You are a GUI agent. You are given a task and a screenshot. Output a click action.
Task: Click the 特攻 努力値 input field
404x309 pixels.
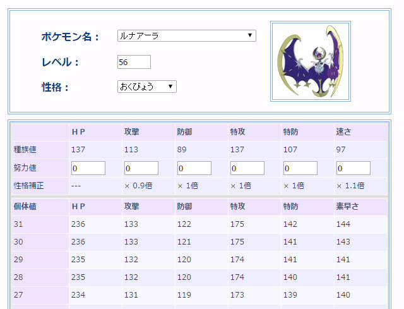[247, 168]
